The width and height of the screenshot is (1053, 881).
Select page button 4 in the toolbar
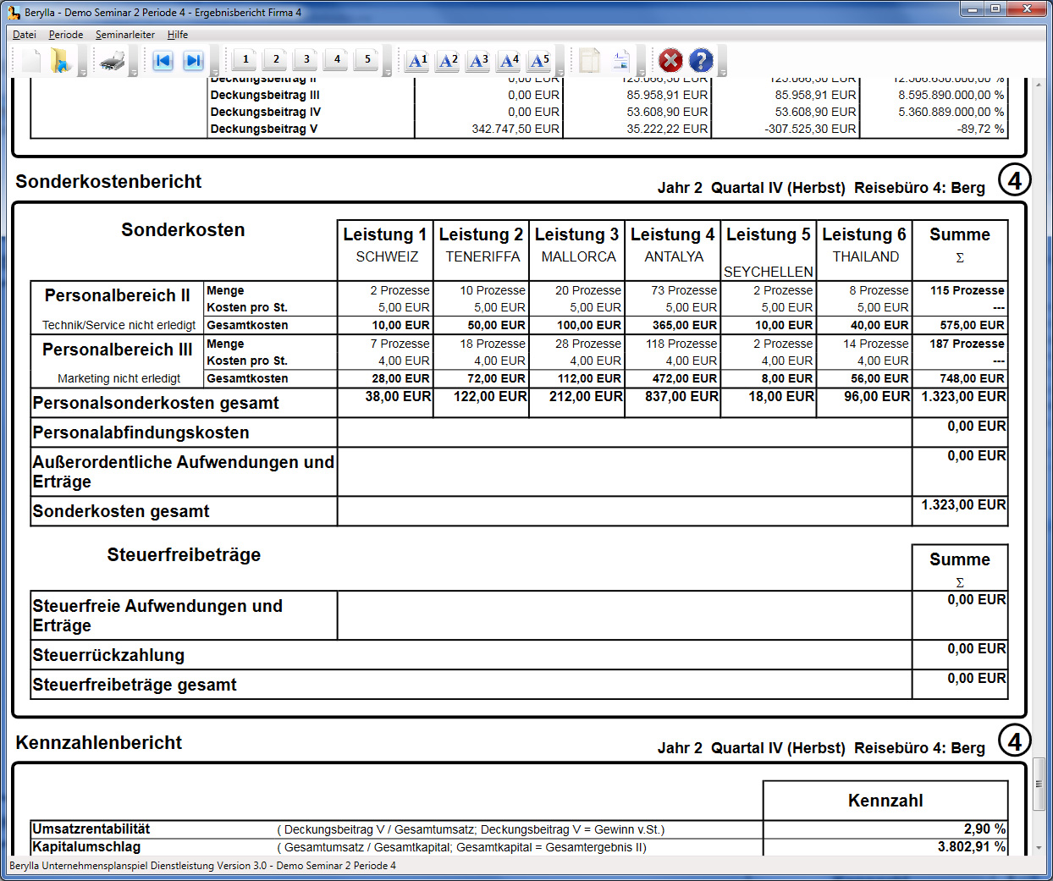pos(337,59)
